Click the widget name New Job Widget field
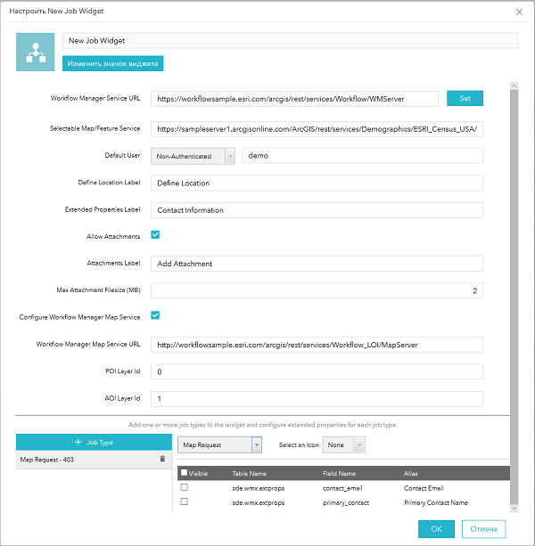Image resolution: width=535 pixels, height=546 pixels. (290, 40)
